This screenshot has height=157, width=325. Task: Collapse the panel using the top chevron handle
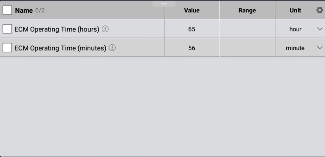164,4
